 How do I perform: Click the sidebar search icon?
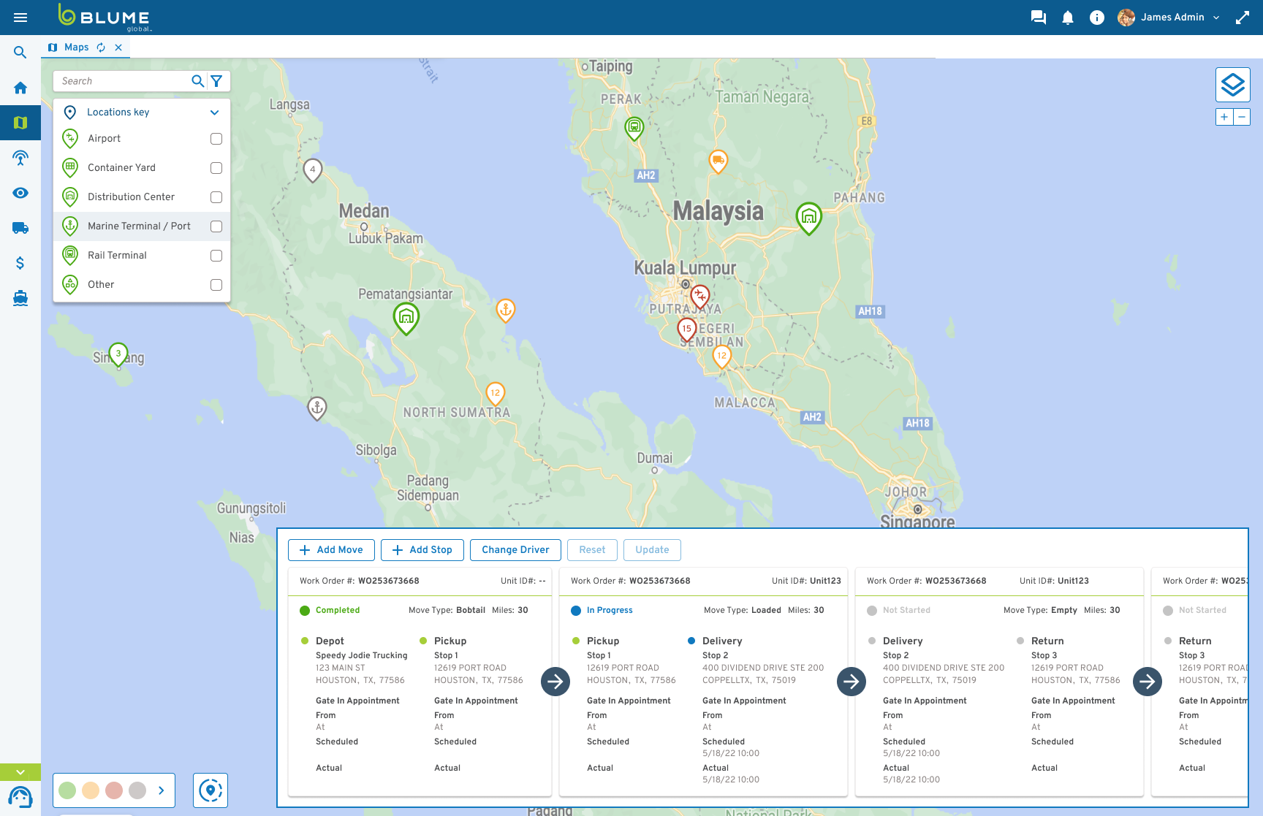pyautogui.click(x=20, y=53)
